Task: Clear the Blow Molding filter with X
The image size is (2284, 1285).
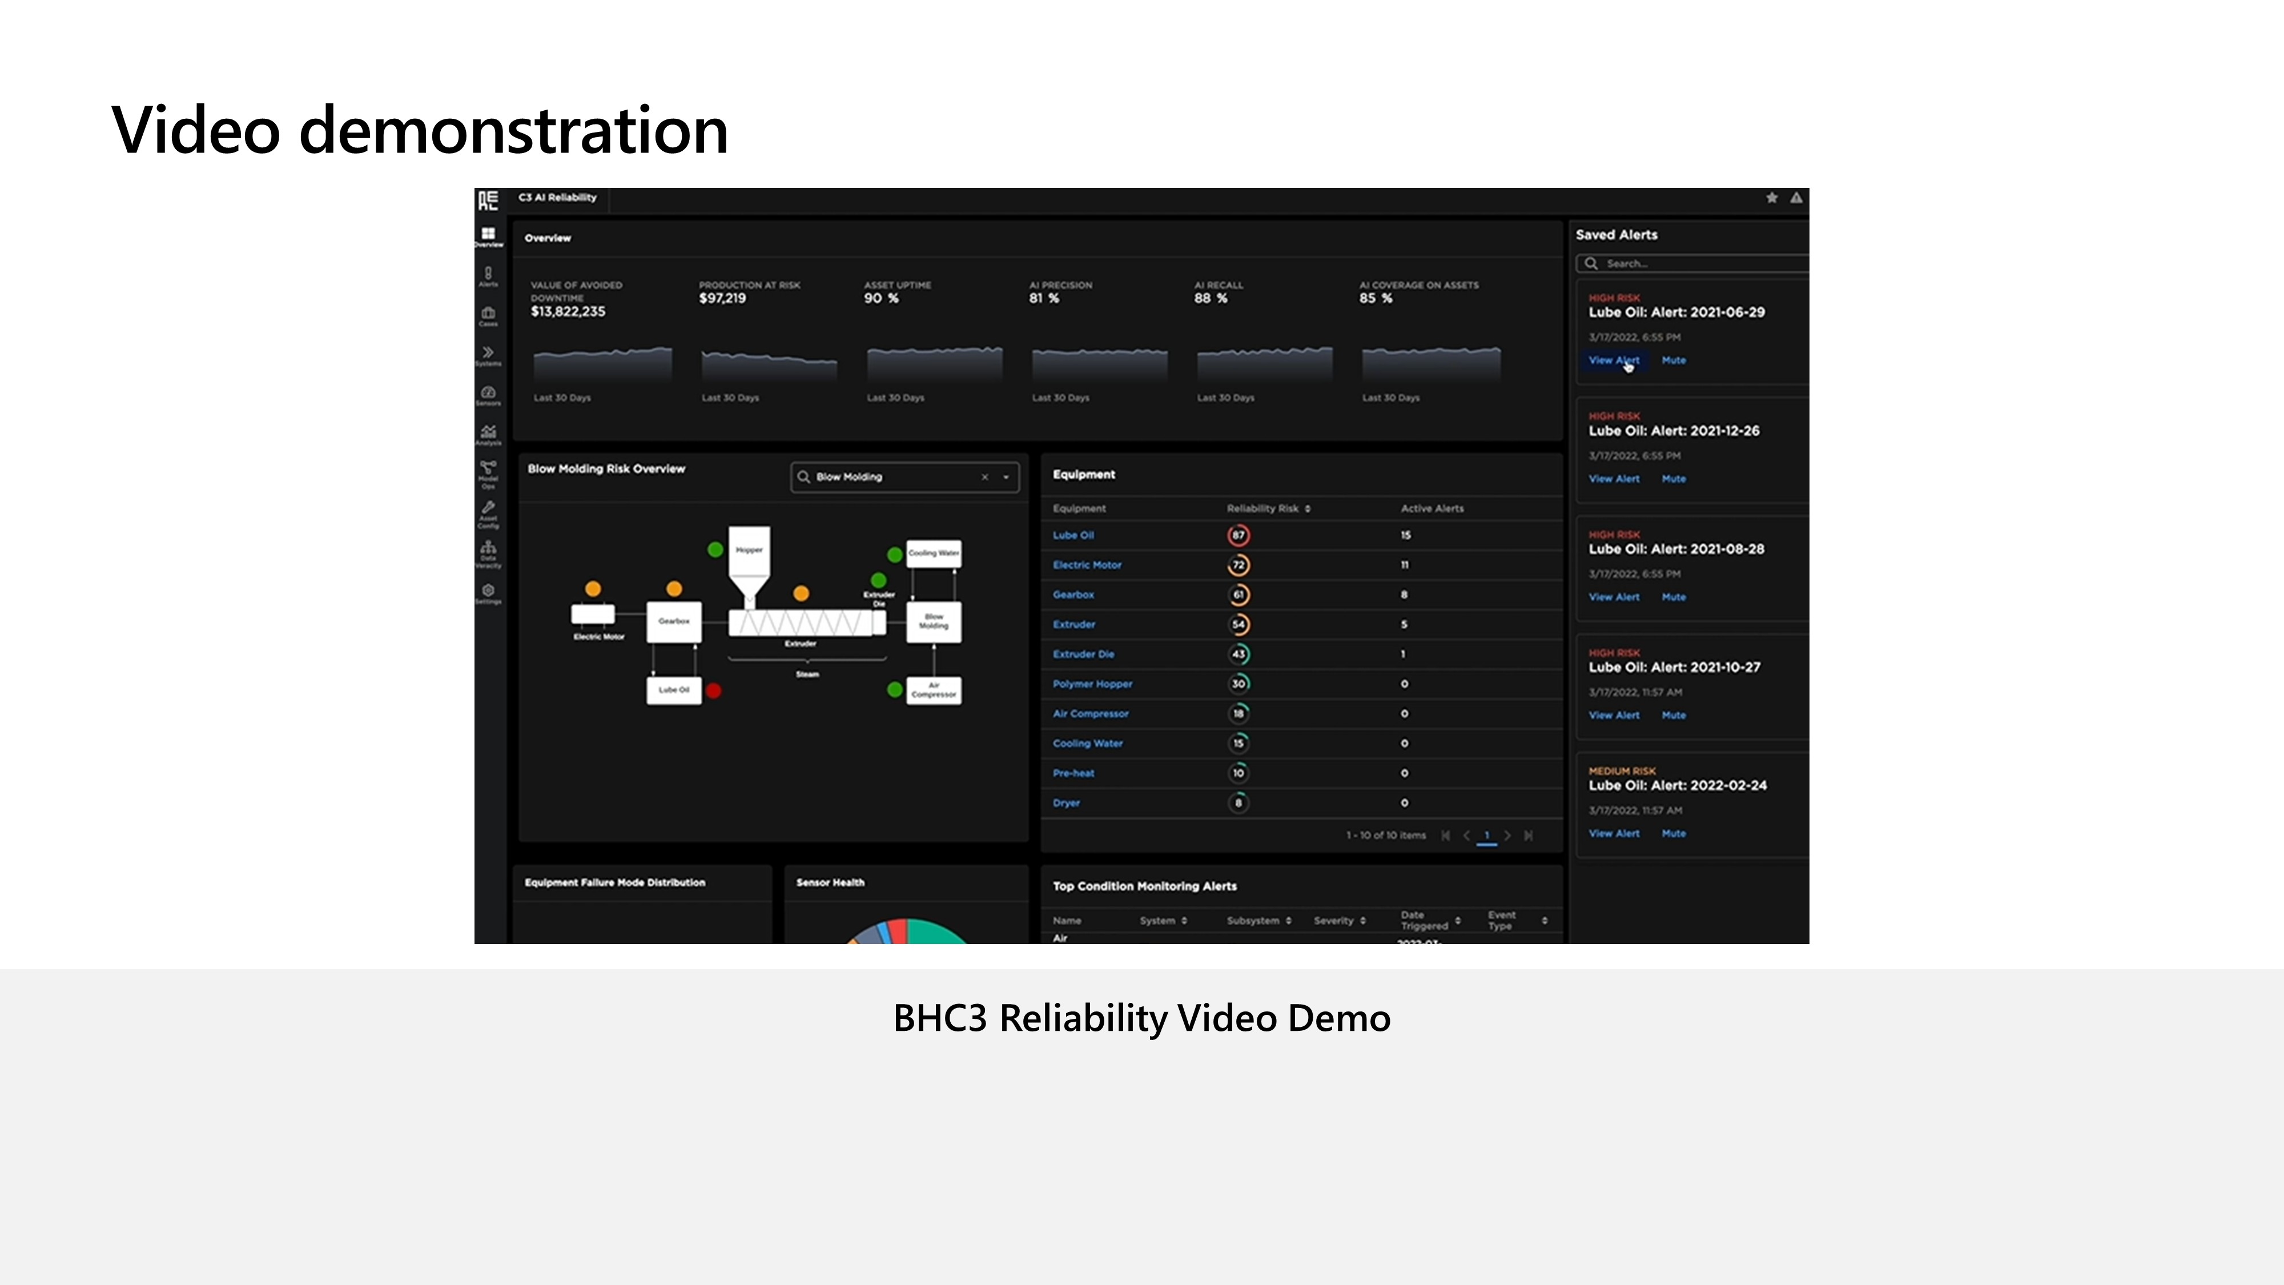Action: pos(984,477)
